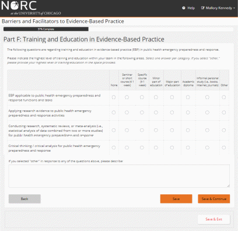Click the text area resize handle
The height and width of the screenshot is (231, 238).
tap(228, 186)
